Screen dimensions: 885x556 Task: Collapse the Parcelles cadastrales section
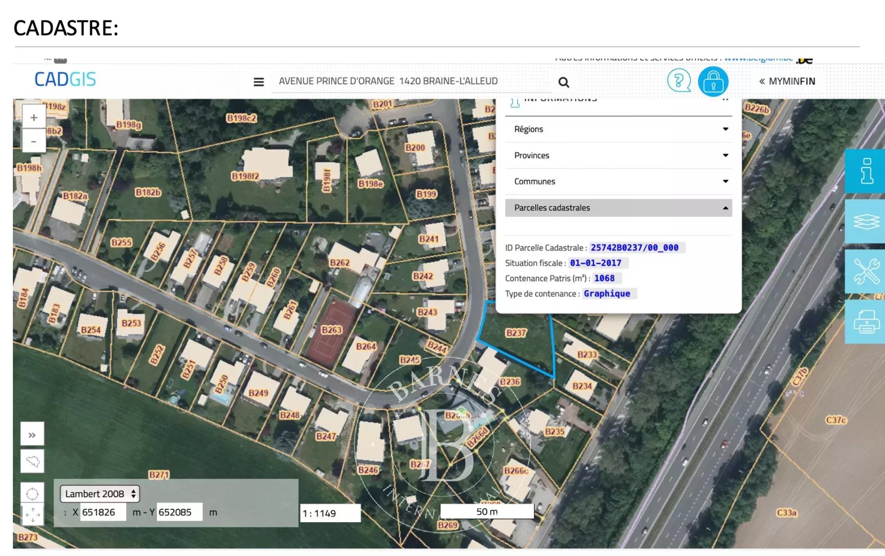point(619,208)
